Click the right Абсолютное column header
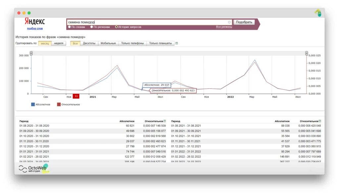Image resolution: width=339 pixels, height=195 pixels. 282,121
